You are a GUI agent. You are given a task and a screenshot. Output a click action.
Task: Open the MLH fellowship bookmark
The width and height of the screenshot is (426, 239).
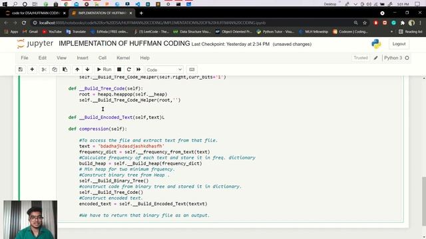[x=314, y=32]
